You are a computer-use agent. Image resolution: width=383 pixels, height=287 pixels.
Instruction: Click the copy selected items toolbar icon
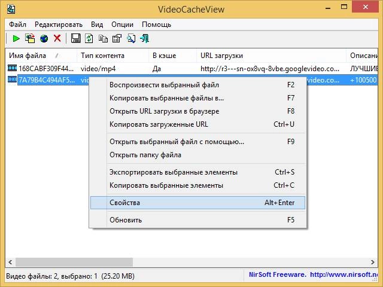(x=103, y=38)
